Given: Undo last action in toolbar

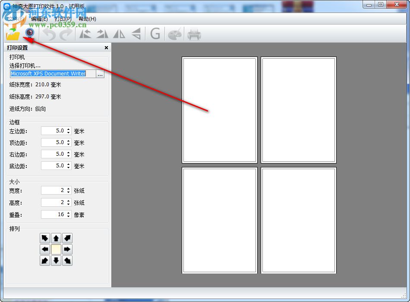Looking at the screenshot, I should [x=49, y=34].
